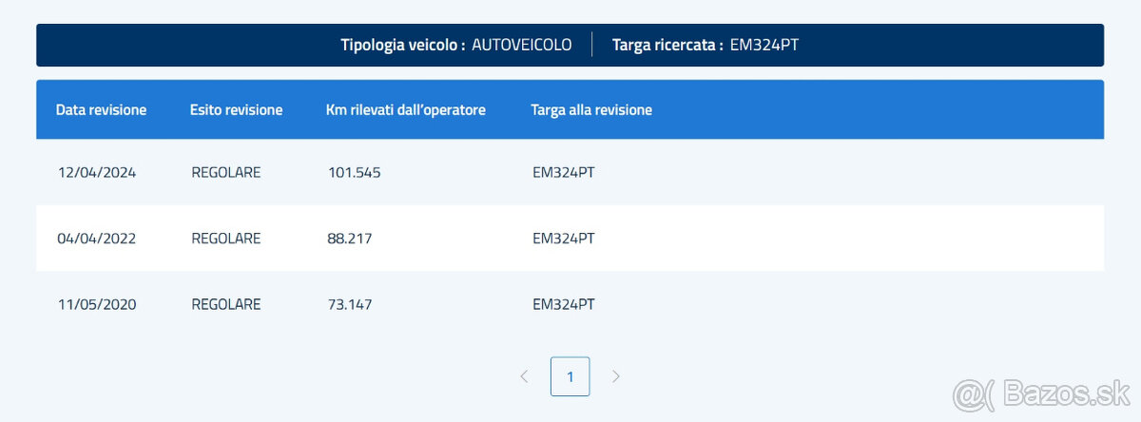Click the Data revisione column header
This screenshot has height=422, width=1141.
click(x=101, y=110)
